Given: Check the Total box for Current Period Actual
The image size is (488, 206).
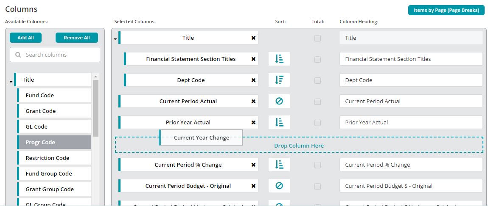Looking at the screenshot, I should click(317, 102).
